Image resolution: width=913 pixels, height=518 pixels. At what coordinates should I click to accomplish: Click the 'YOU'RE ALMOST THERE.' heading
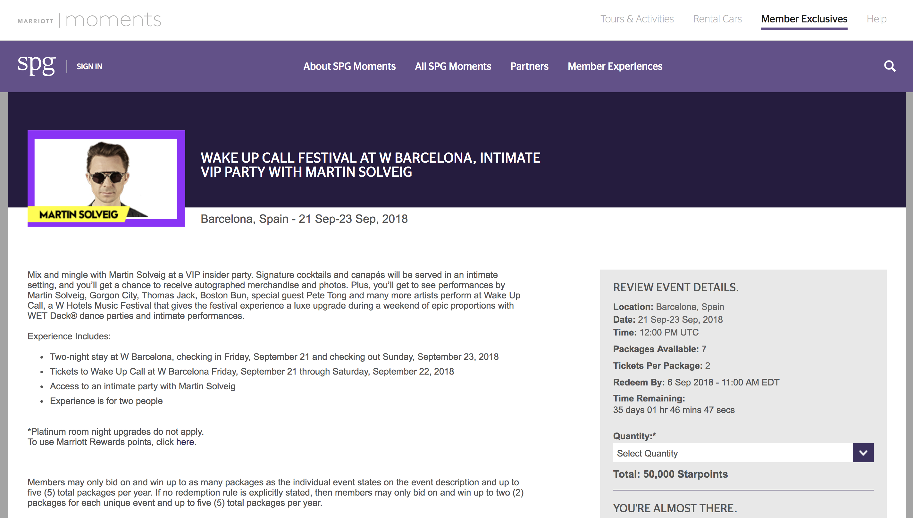675,508
